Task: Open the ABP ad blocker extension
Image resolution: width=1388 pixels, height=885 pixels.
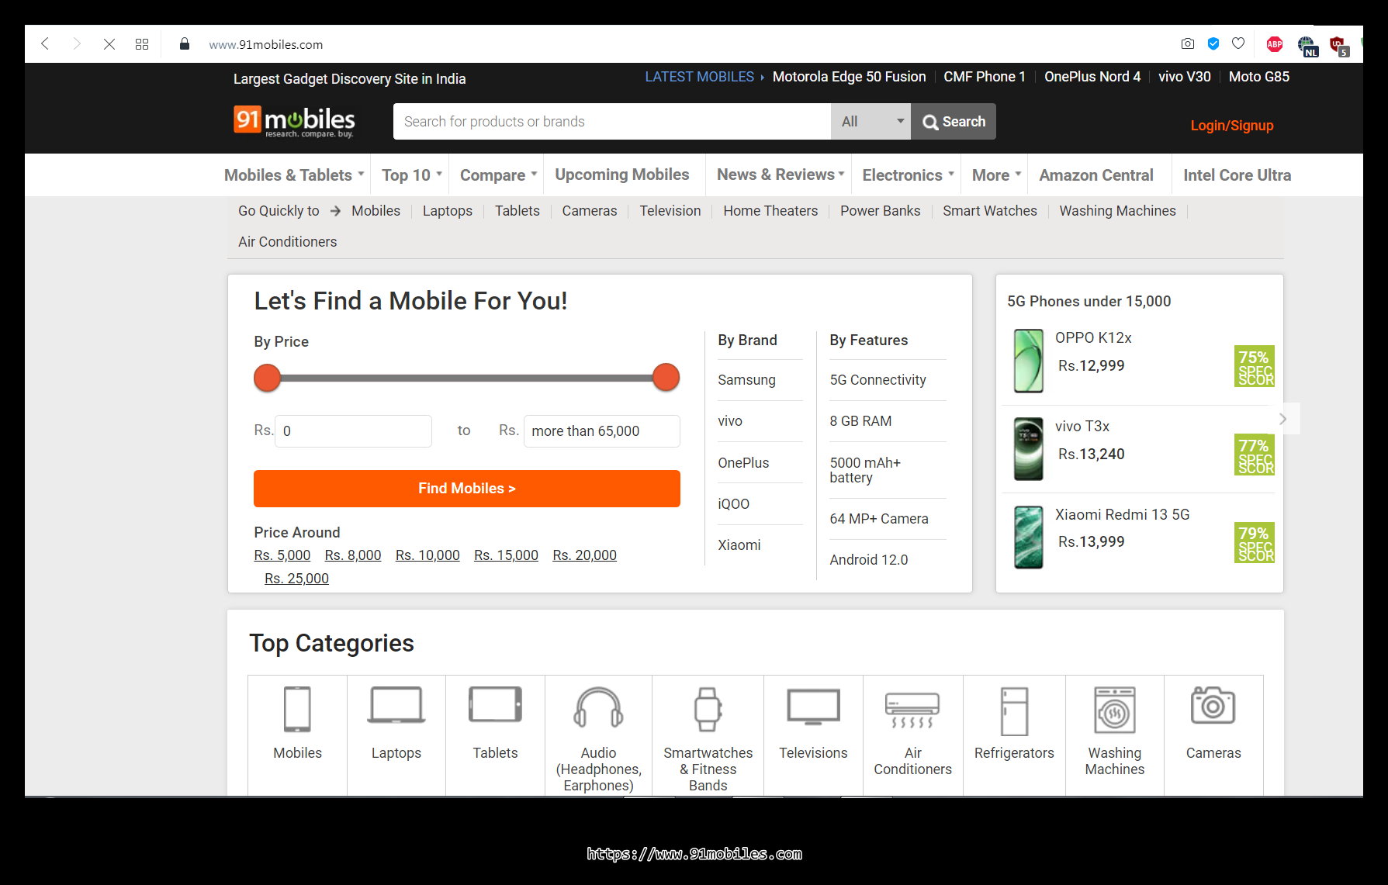Action: [x=1275, y=44]
